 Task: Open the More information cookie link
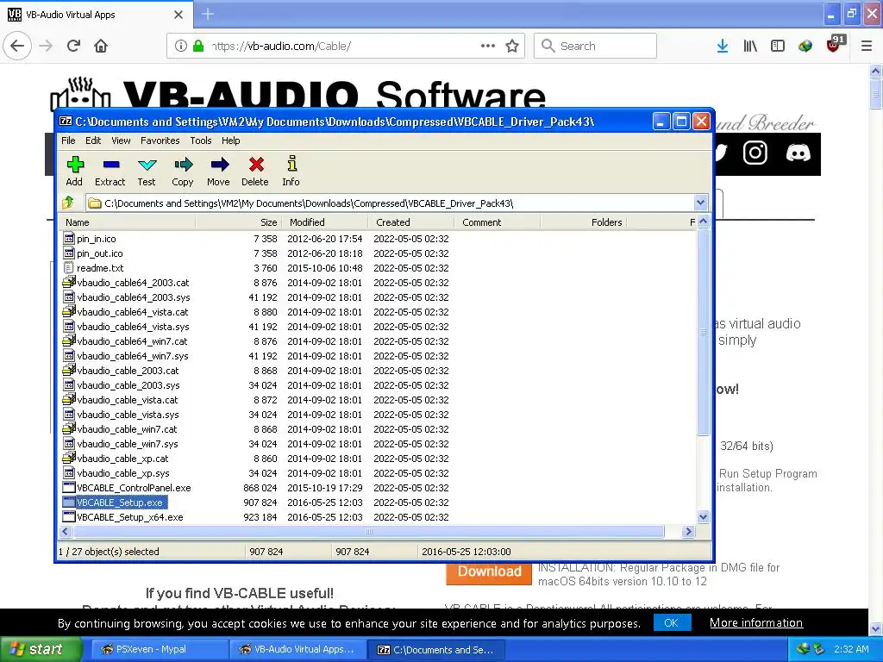click(755, 622)
